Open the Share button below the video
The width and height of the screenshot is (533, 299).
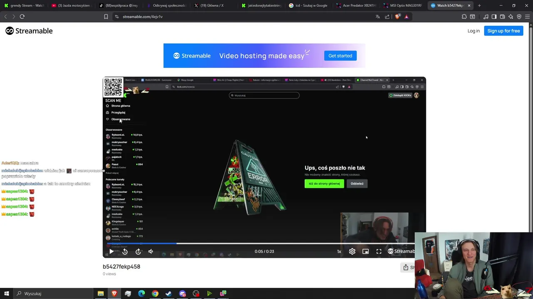(408, 267)
